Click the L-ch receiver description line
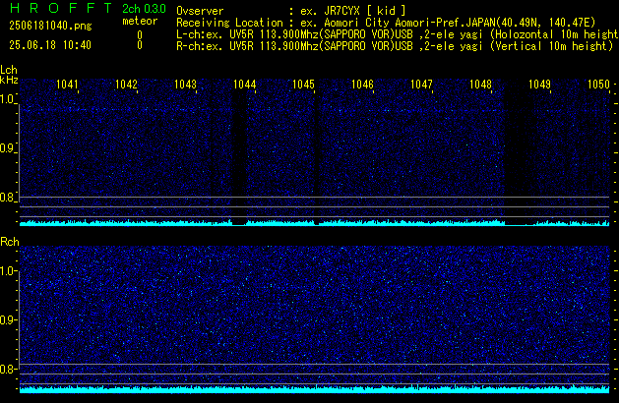The image size is (619, 403). coord(398,34)
